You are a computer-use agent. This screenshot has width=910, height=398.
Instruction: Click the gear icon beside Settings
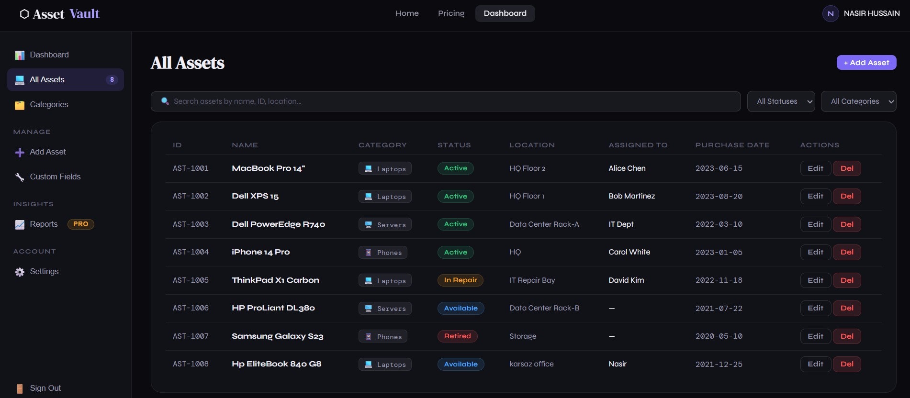click(20, 272)
